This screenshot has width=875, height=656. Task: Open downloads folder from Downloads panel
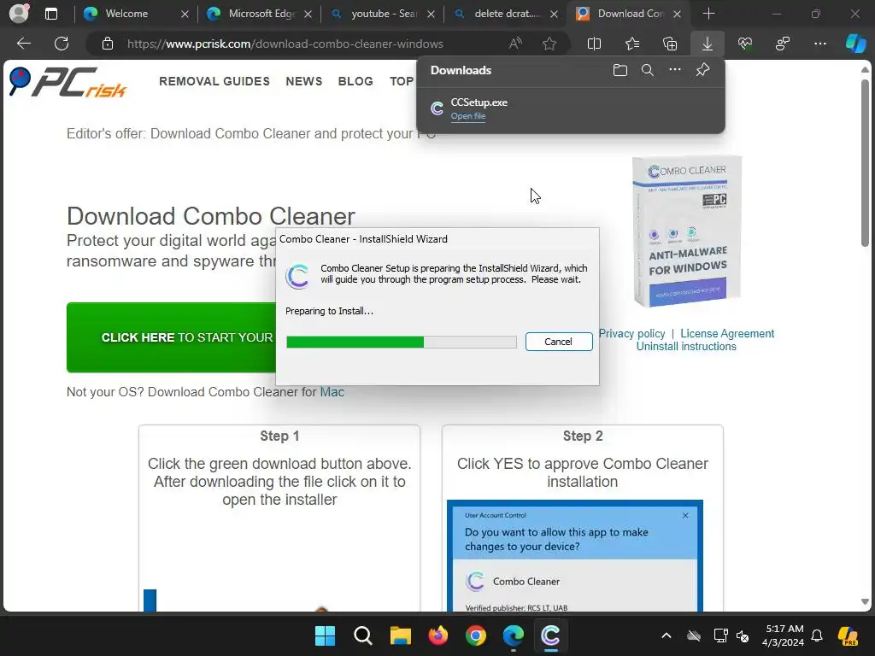pos(620,70)
